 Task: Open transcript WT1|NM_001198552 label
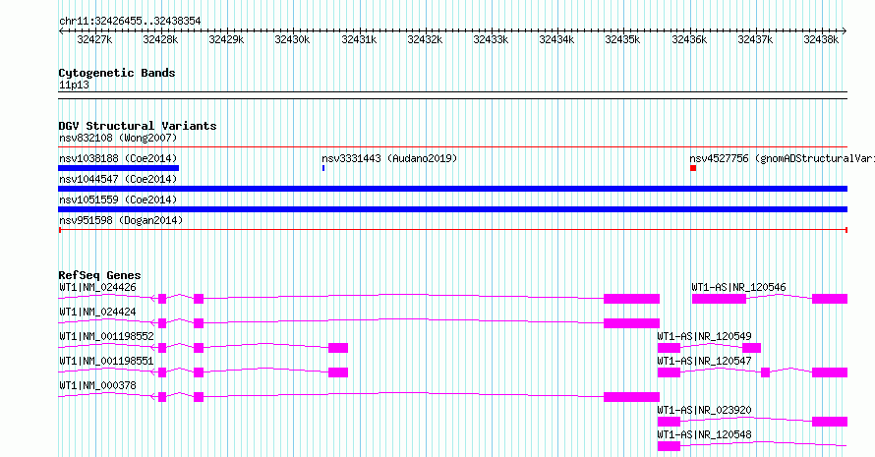(106, 336)
